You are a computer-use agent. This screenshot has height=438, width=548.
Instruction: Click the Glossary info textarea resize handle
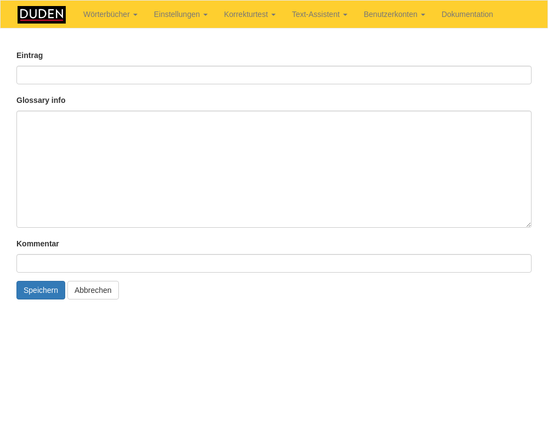point(528,224)
